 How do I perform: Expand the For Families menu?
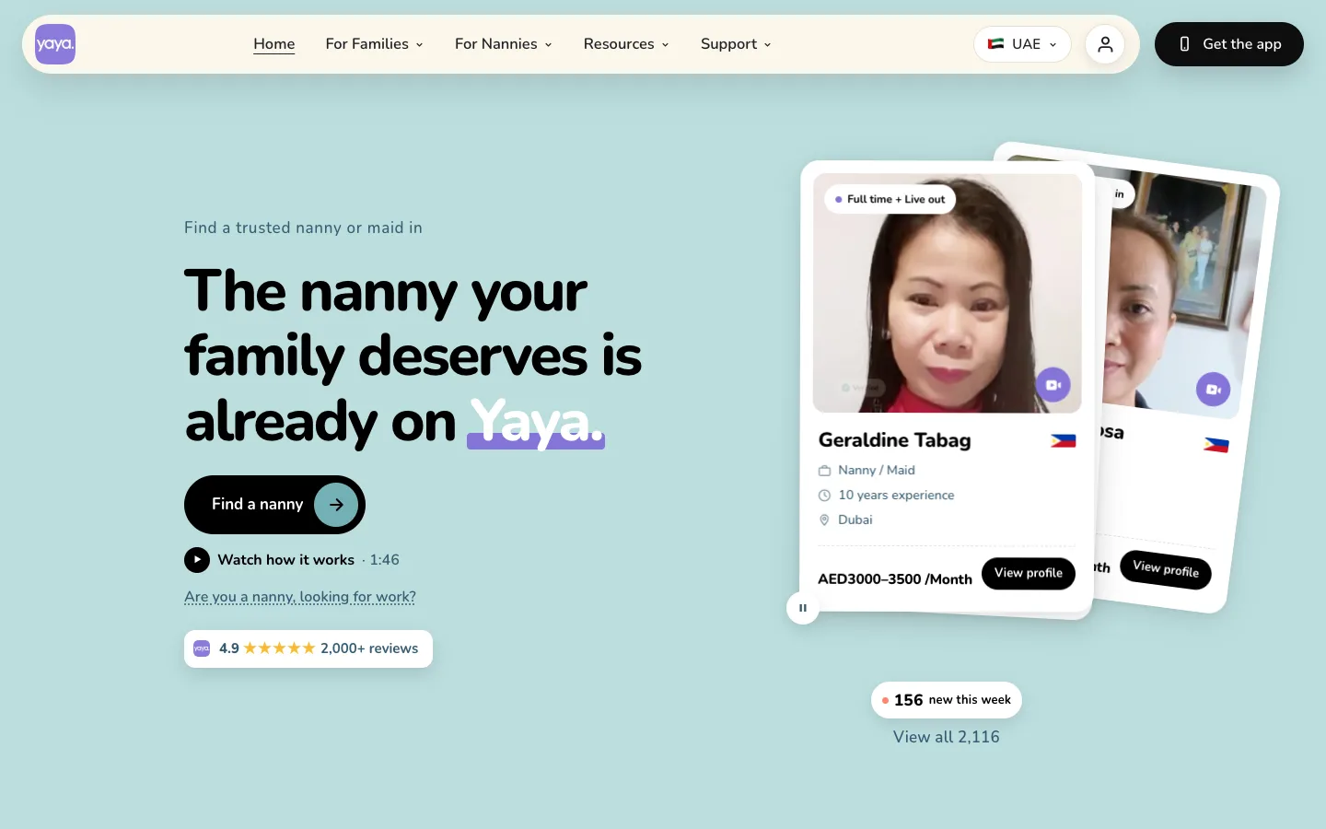(x=374, y=44)
